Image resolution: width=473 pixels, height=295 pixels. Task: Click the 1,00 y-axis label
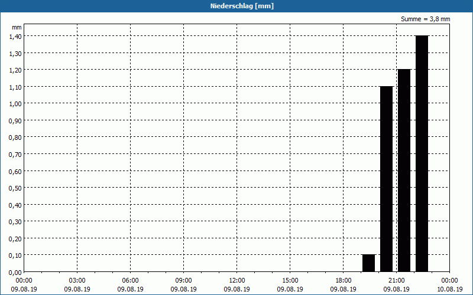click(x=15, y=104)
